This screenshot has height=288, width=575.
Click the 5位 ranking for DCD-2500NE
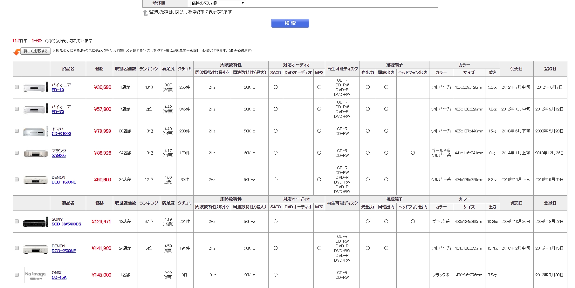click(x=149, y=248)
